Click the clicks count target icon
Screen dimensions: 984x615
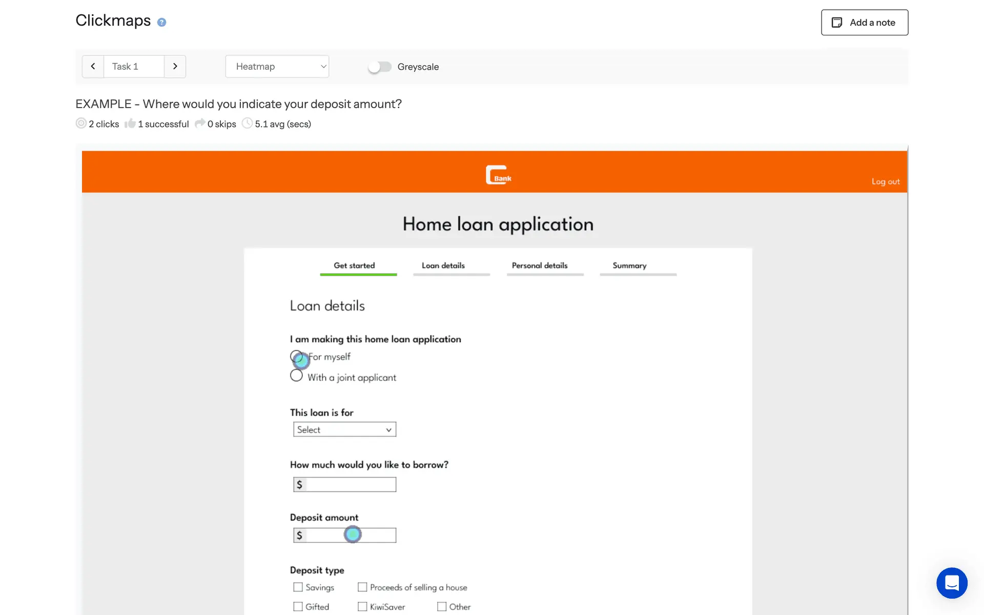[81, 124]
